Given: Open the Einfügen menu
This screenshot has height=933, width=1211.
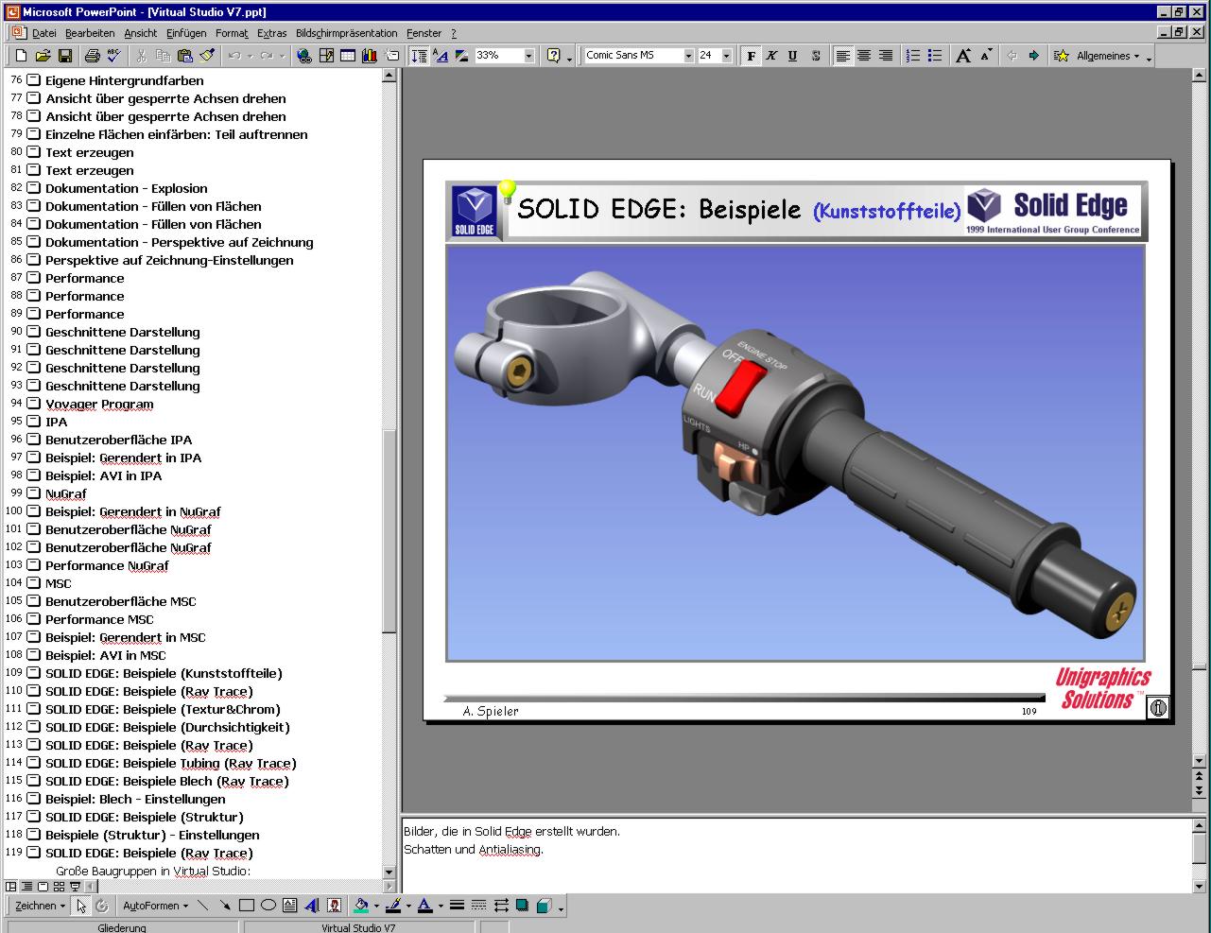Looking at the screenshot, I should point(186,33).
